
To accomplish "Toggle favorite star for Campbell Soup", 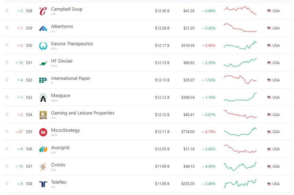I will 7,10.
